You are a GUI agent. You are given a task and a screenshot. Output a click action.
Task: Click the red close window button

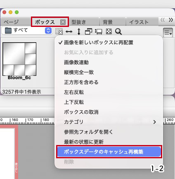[5, 12]
